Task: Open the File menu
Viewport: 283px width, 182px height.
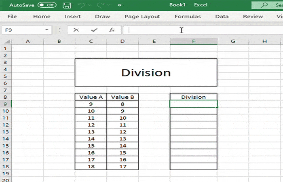Action: (12, 17)
